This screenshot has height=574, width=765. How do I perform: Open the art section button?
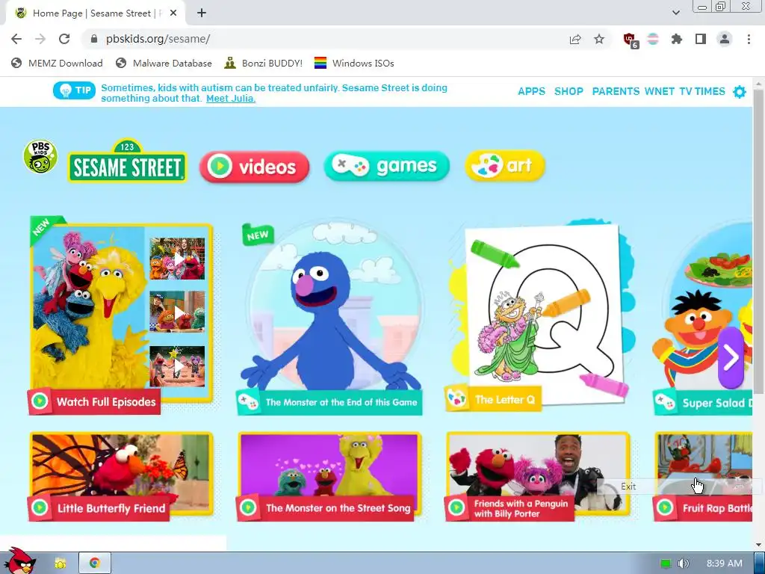click(505, 165)
